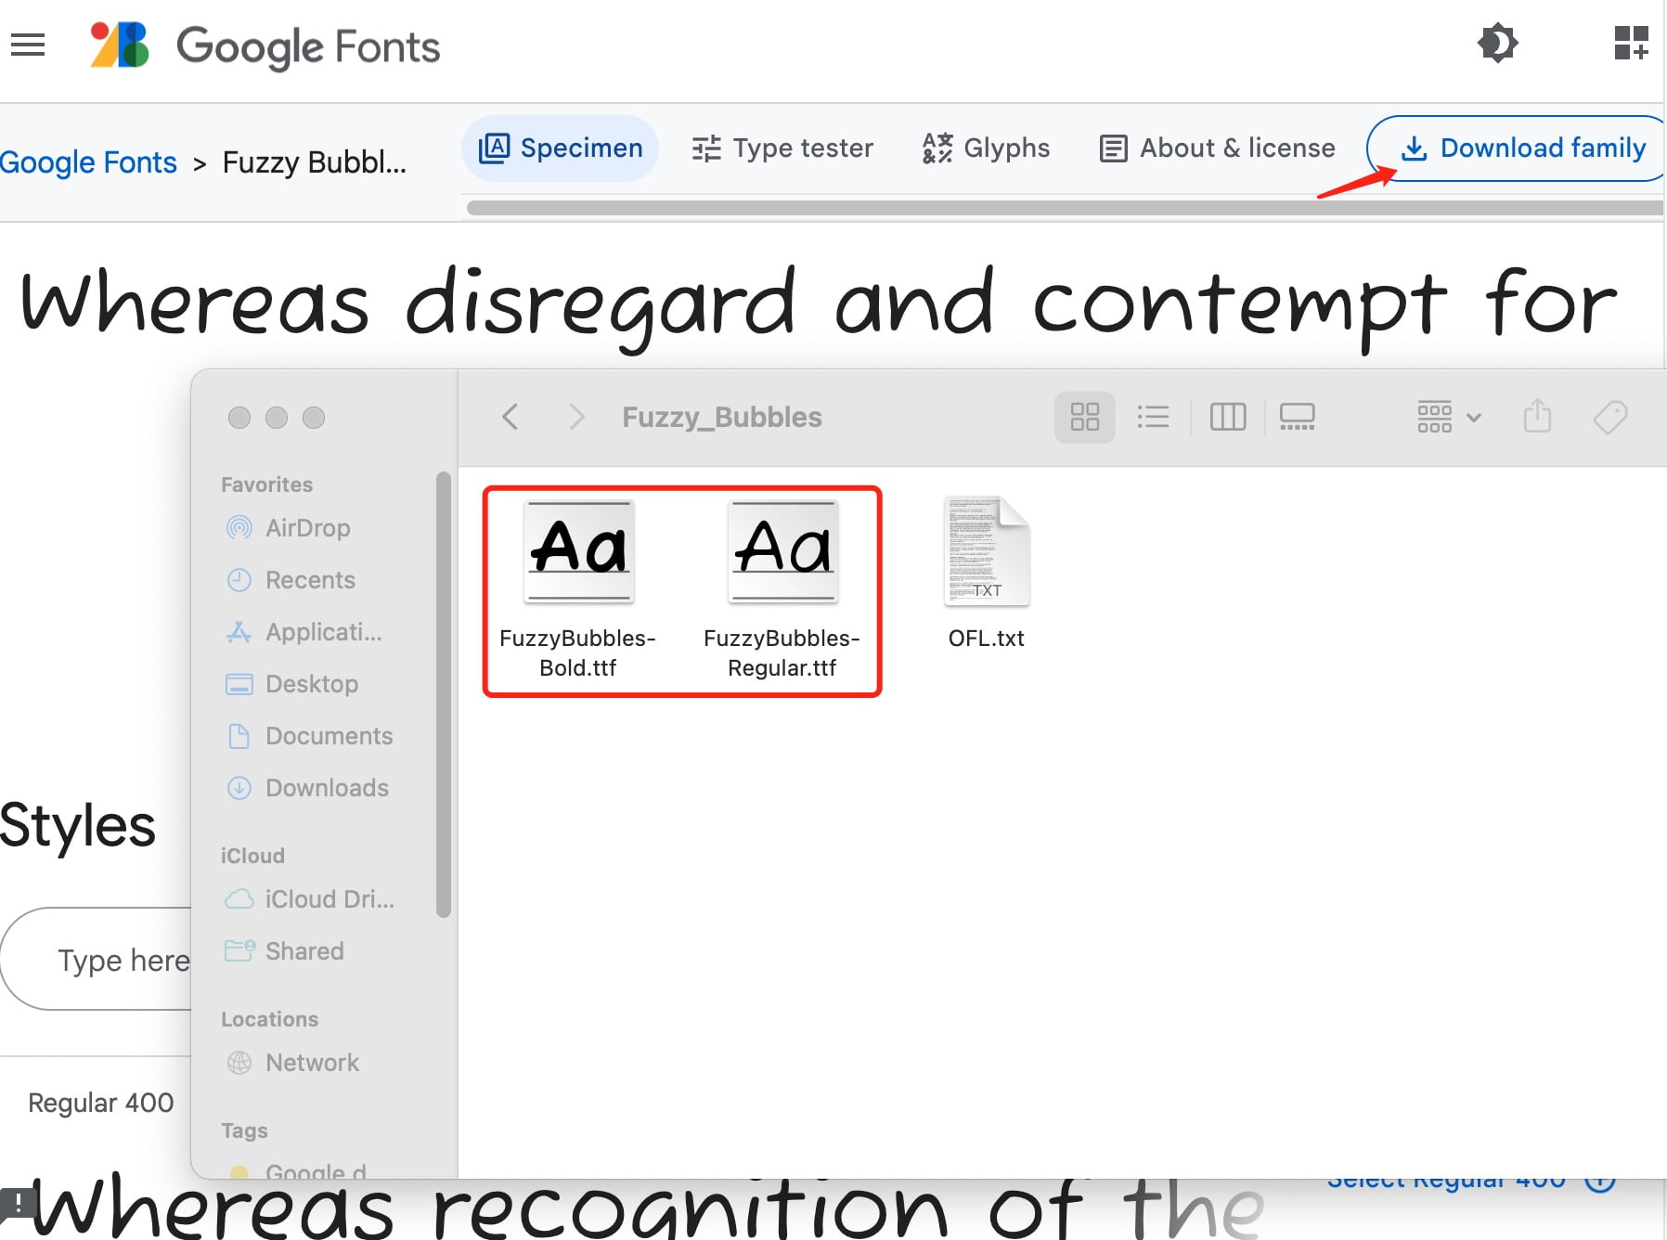Open the Google Fonts hamburger menu
Viewport: 1667px width, 1240px height.
(x=28, y=44)
